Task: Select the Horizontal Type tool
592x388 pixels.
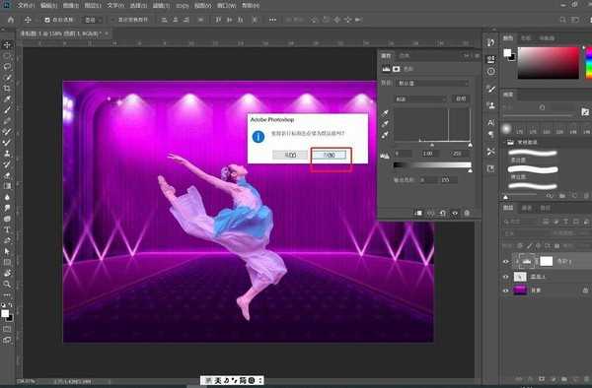Action: point(7,229)
